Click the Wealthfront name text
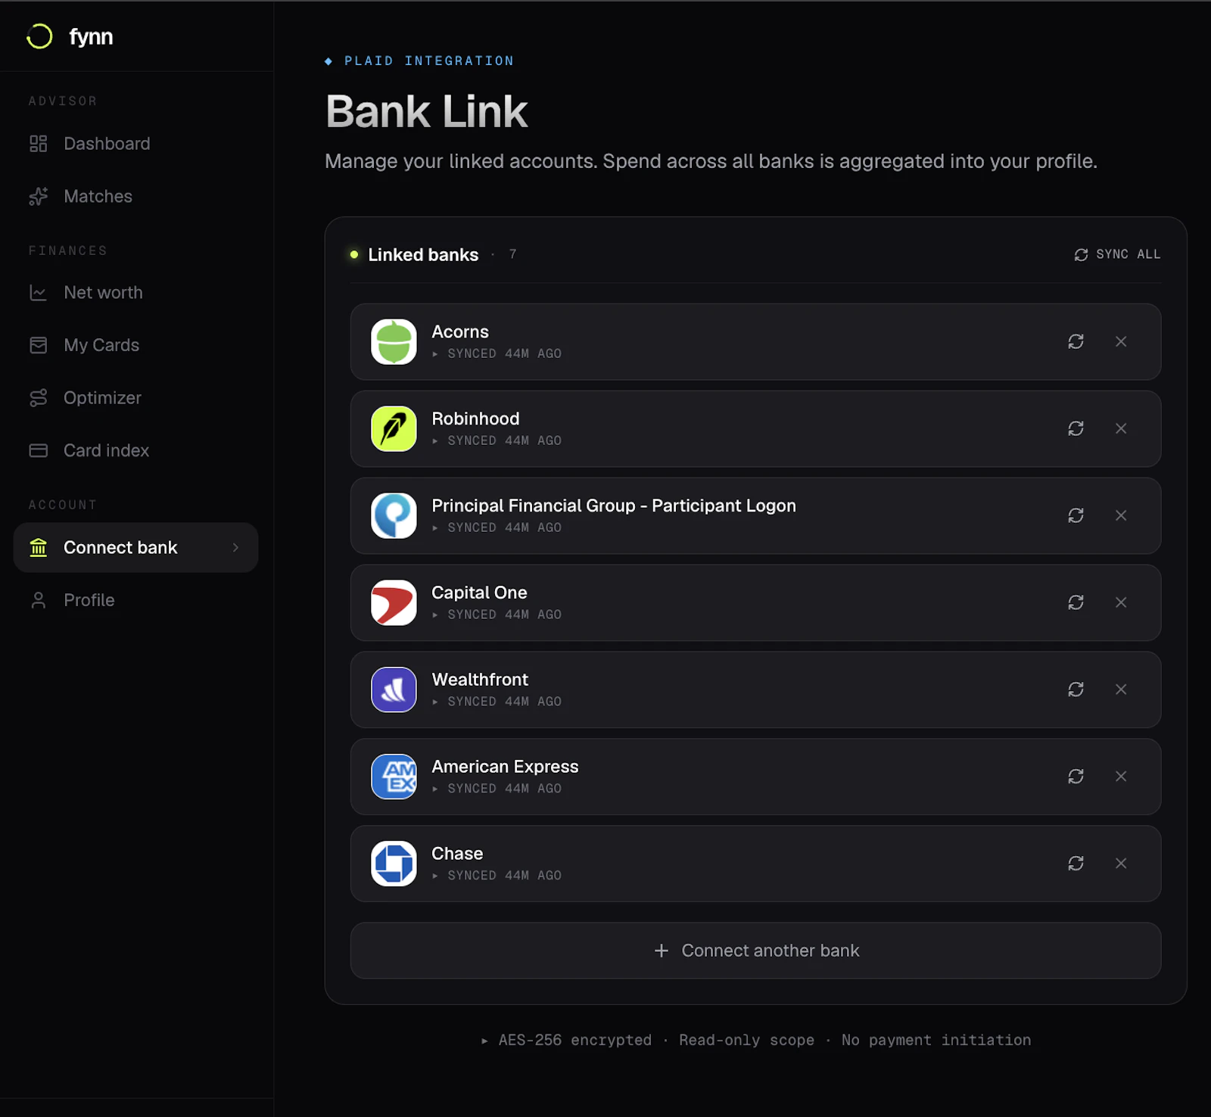This screenshot has width=1211, height=1117. 480,680
